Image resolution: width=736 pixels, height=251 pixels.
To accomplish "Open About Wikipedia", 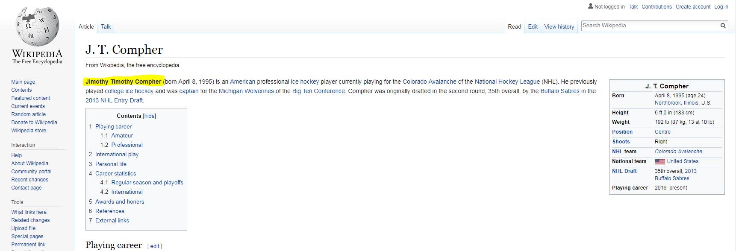I will coord(29,163).
